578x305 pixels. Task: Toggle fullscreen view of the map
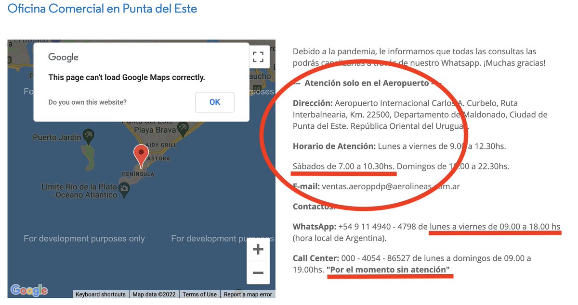(258, 57)
